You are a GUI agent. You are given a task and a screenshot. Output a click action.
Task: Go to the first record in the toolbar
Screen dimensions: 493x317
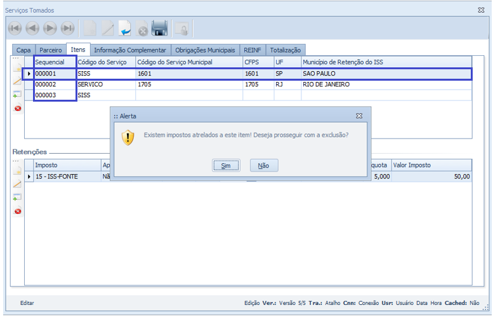coord(15,29)
